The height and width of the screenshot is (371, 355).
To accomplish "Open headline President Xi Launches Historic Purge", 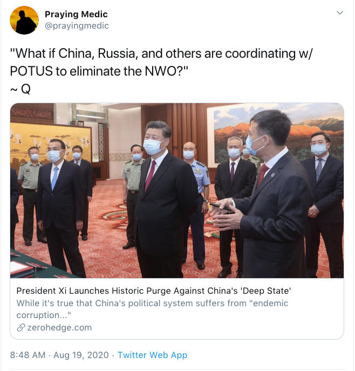I will (154, 291).
